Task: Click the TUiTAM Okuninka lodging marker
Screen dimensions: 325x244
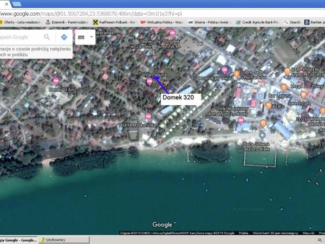Action: 148,117
